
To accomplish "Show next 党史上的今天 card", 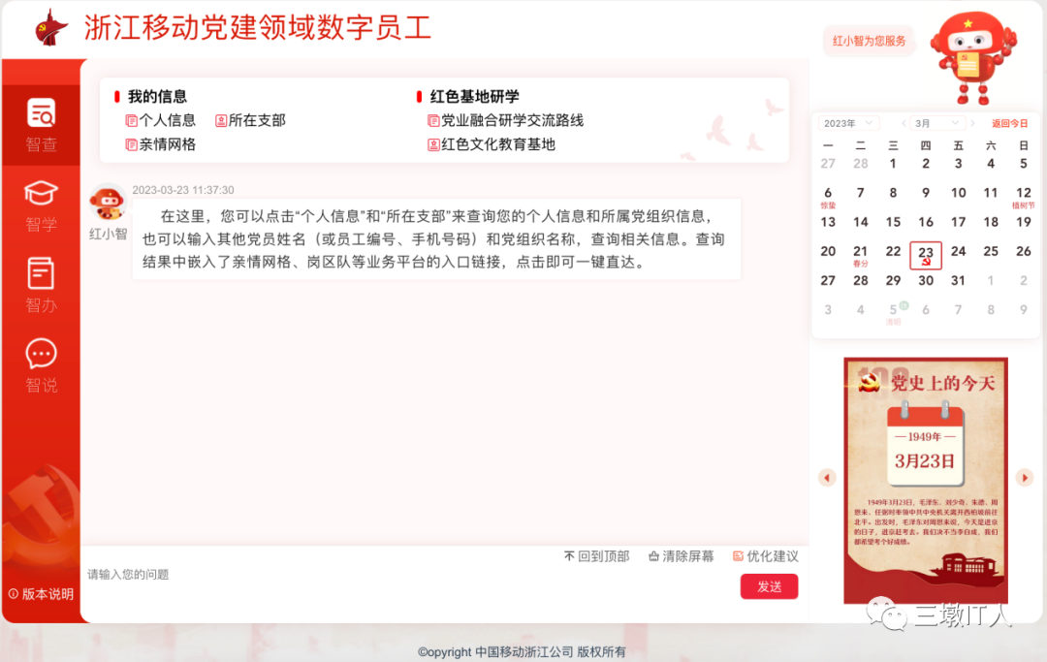I will tap(1025, 477).
